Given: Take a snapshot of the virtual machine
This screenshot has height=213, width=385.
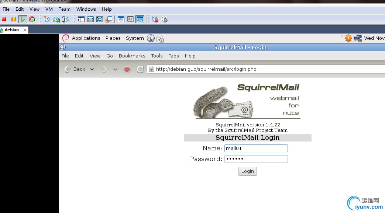Looking at the screenshot, I should coord(47,19).
